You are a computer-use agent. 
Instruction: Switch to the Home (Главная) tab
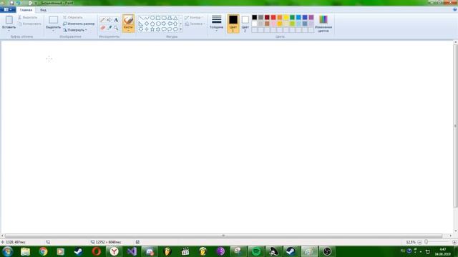[26, 10]
